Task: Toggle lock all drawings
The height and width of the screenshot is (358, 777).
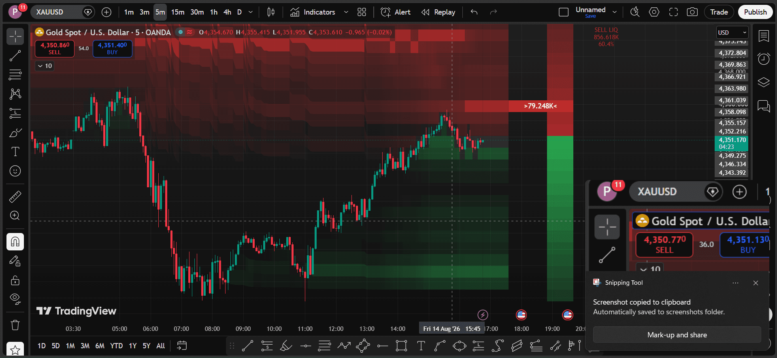Action: 15,280
